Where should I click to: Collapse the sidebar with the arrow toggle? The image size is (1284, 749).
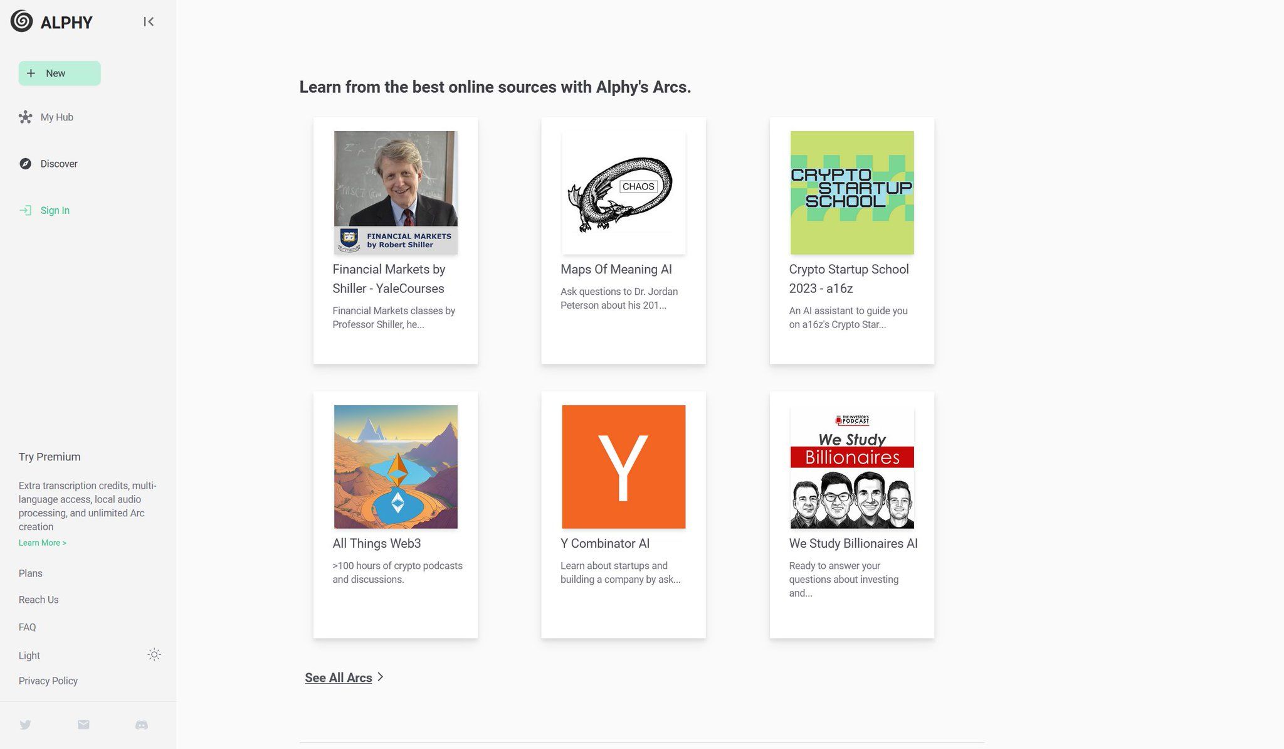(x=149, y=21)
